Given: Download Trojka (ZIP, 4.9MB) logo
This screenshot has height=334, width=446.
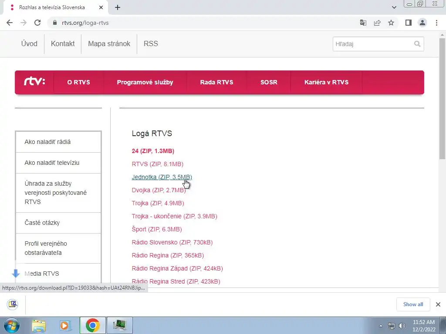Looking at the screenshot, I should [158, 203].
